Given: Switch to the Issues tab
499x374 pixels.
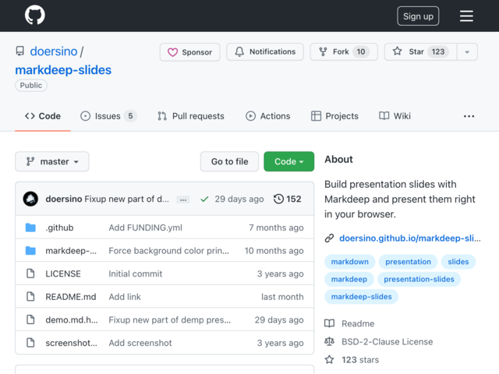Looking at the screenshot, I should tap(108, 116).
